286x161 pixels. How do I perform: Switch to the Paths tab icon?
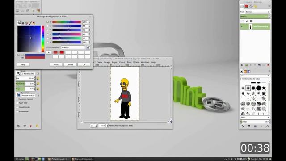click(251, 7)
